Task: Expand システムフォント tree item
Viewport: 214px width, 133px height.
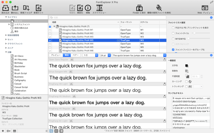Action: click(9, 24)
